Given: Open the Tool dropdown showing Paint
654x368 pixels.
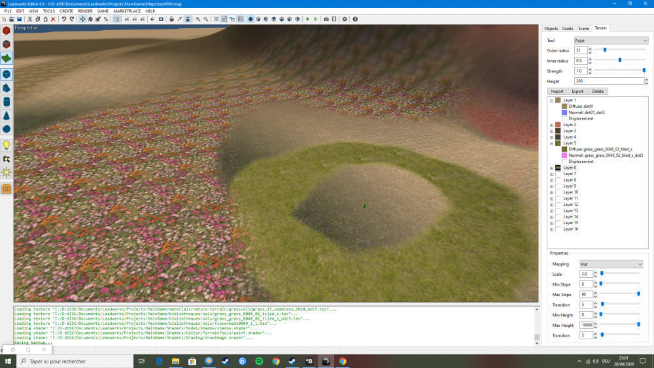Looking at the screenshot, I should pos(610,41).
